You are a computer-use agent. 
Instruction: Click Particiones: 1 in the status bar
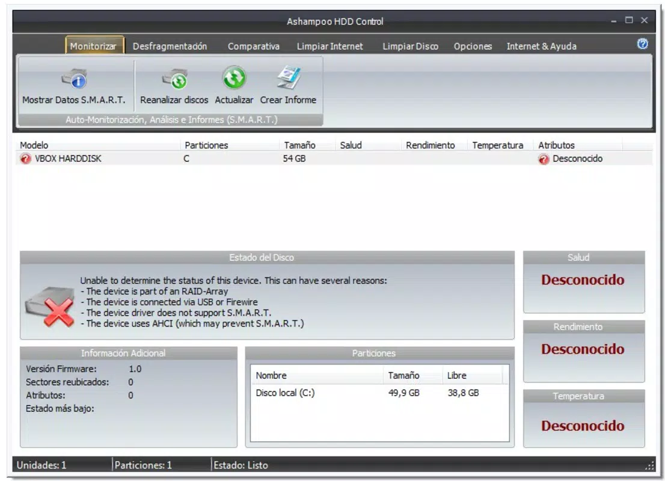click(x=143, y=465)
